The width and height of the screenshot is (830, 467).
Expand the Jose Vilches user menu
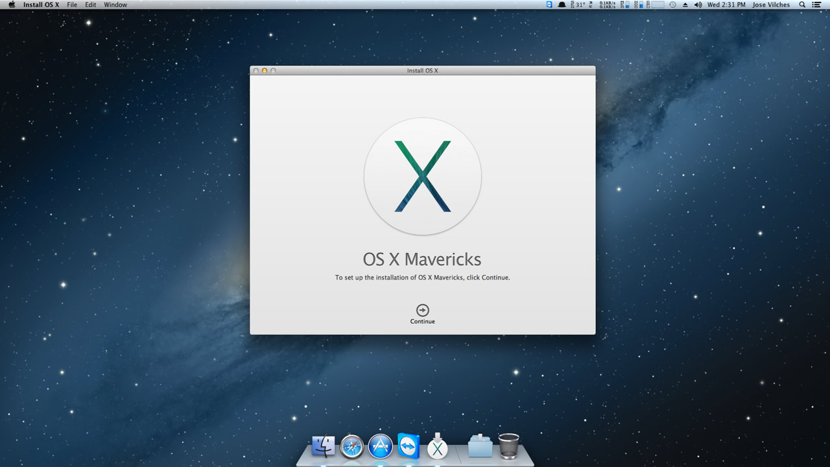coord(771,5)
